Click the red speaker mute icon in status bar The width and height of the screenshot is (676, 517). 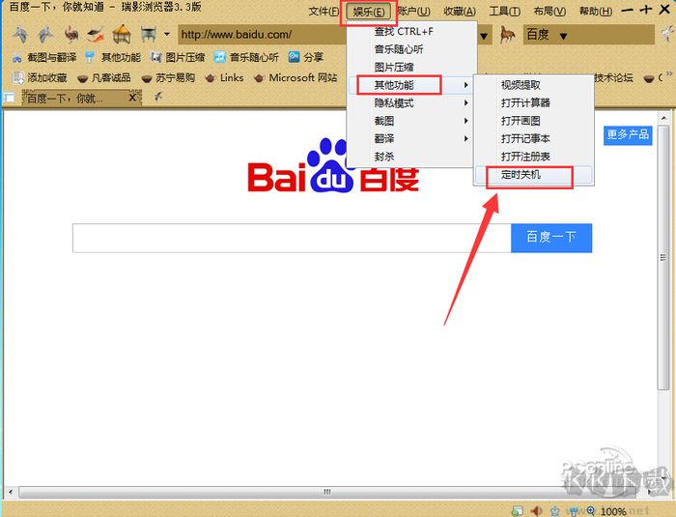(x=537, y=510)
